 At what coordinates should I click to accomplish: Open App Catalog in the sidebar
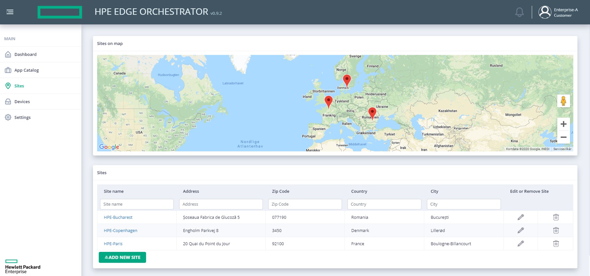click(26, 70)
